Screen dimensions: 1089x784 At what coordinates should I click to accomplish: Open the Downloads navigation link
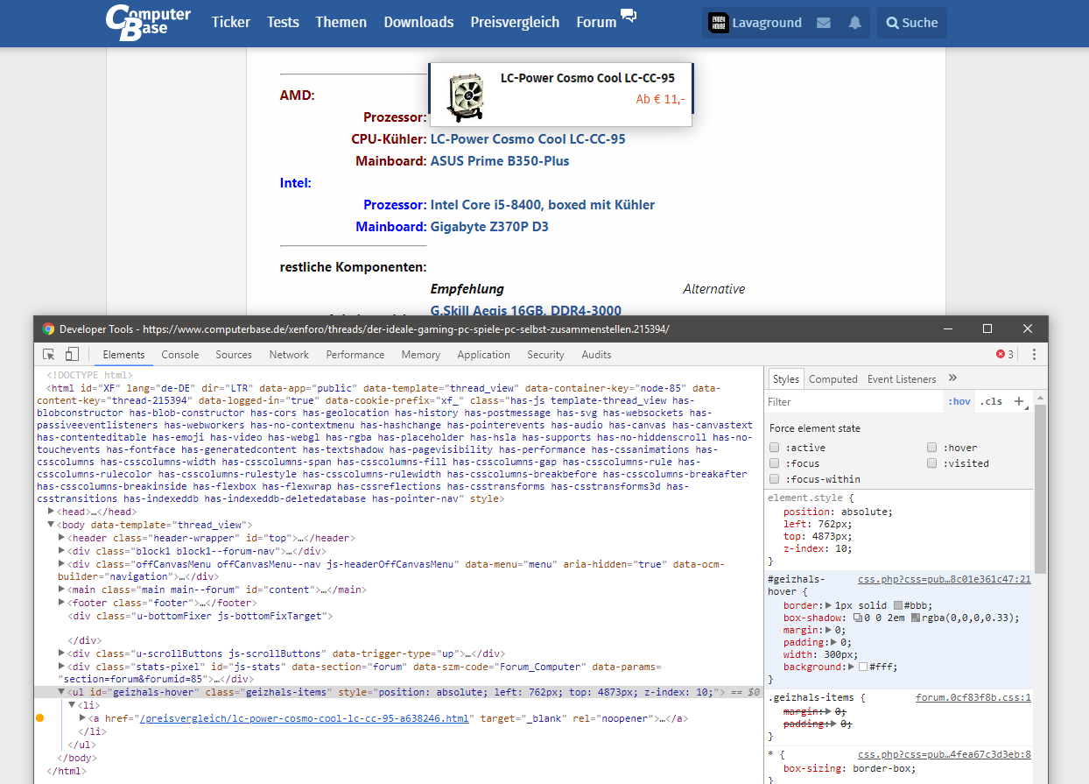[418, 23]
